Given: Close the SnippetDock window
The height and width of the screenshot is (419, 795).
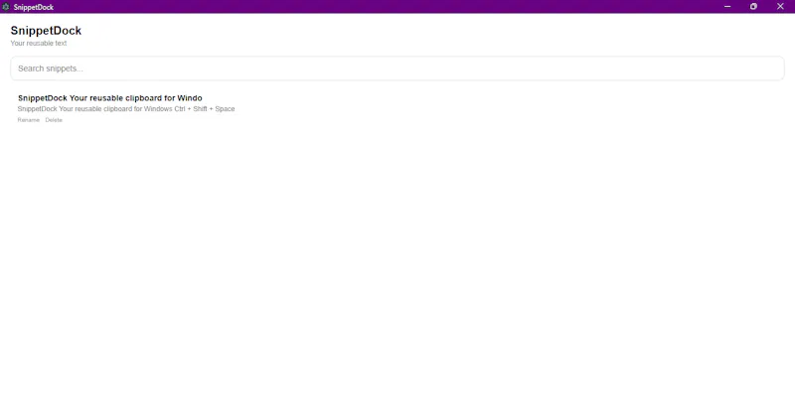Looking at the screenshot, I should pos(780,7).
